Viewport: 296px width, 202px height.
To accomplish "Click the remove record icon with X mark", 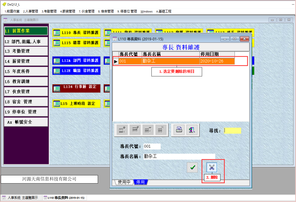I will 161,130.
